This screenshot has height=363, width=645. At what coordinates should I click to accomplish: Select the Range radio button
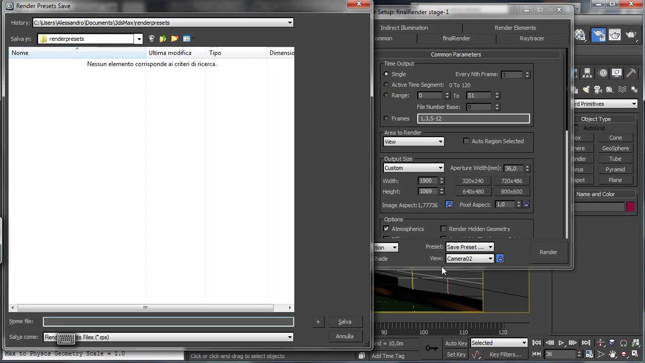pyautogui.click(x=386, y=95)
